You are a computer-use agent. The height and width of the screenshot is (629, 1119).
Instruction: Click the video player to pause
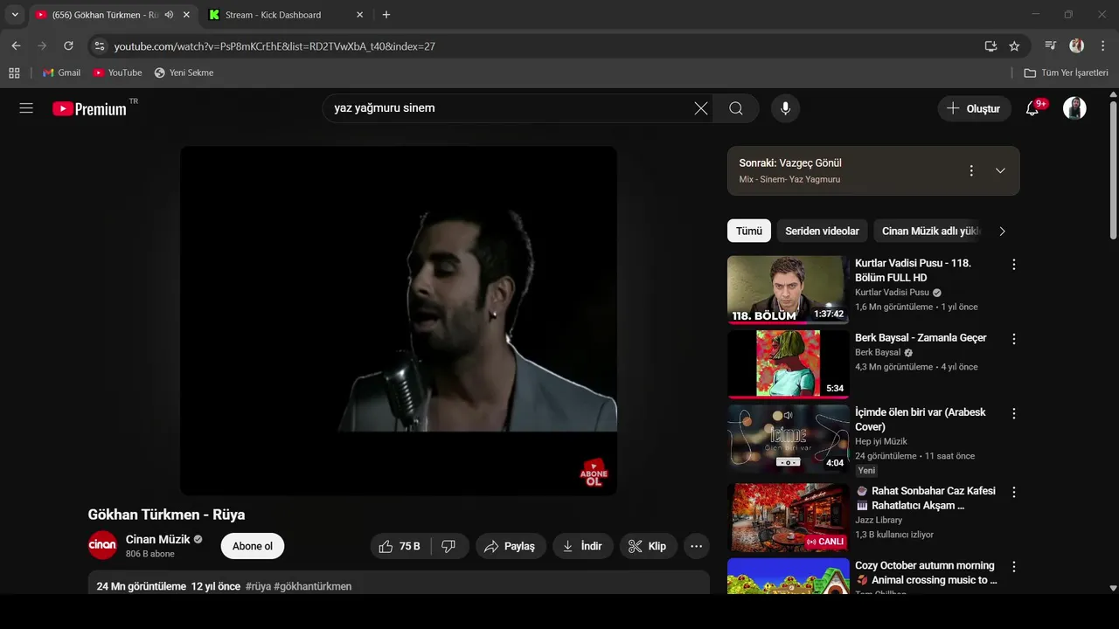399,321
